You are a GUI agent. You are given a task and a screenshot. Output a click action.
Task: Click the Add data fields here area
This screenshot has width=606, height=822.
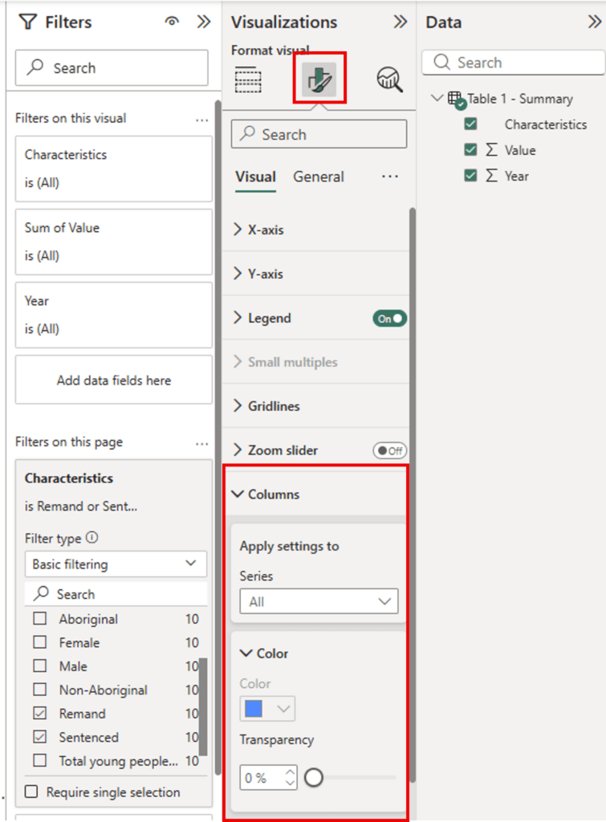click(114, 380)
